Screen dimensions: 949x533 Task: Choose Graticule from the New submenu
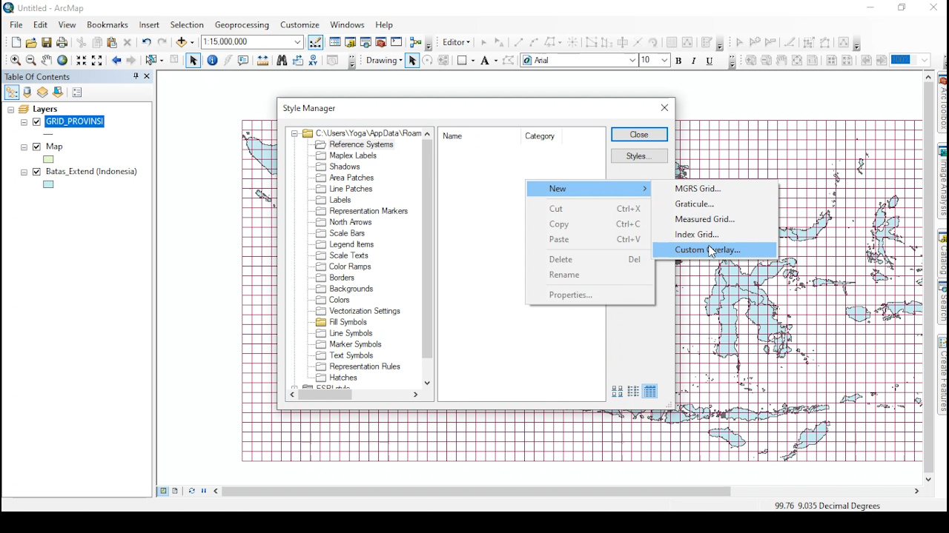point(694,204)
